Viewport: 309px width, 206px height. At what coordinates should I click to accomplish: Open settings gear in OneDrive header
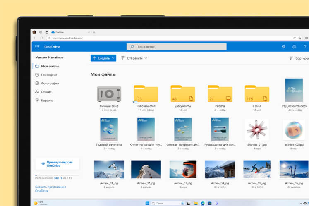click(295, 47)
